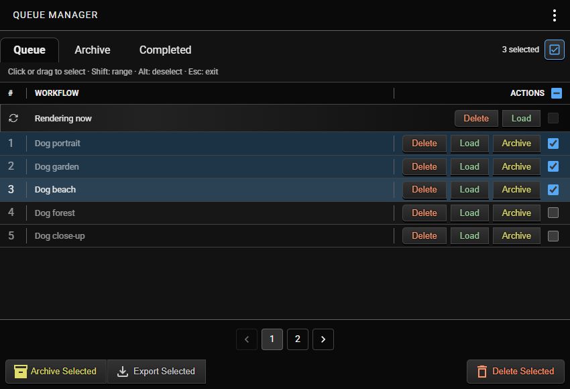The width and height of the screenshot is (570, 389).
Task: Delete the Dog close-up item
Action: point(424,236)
